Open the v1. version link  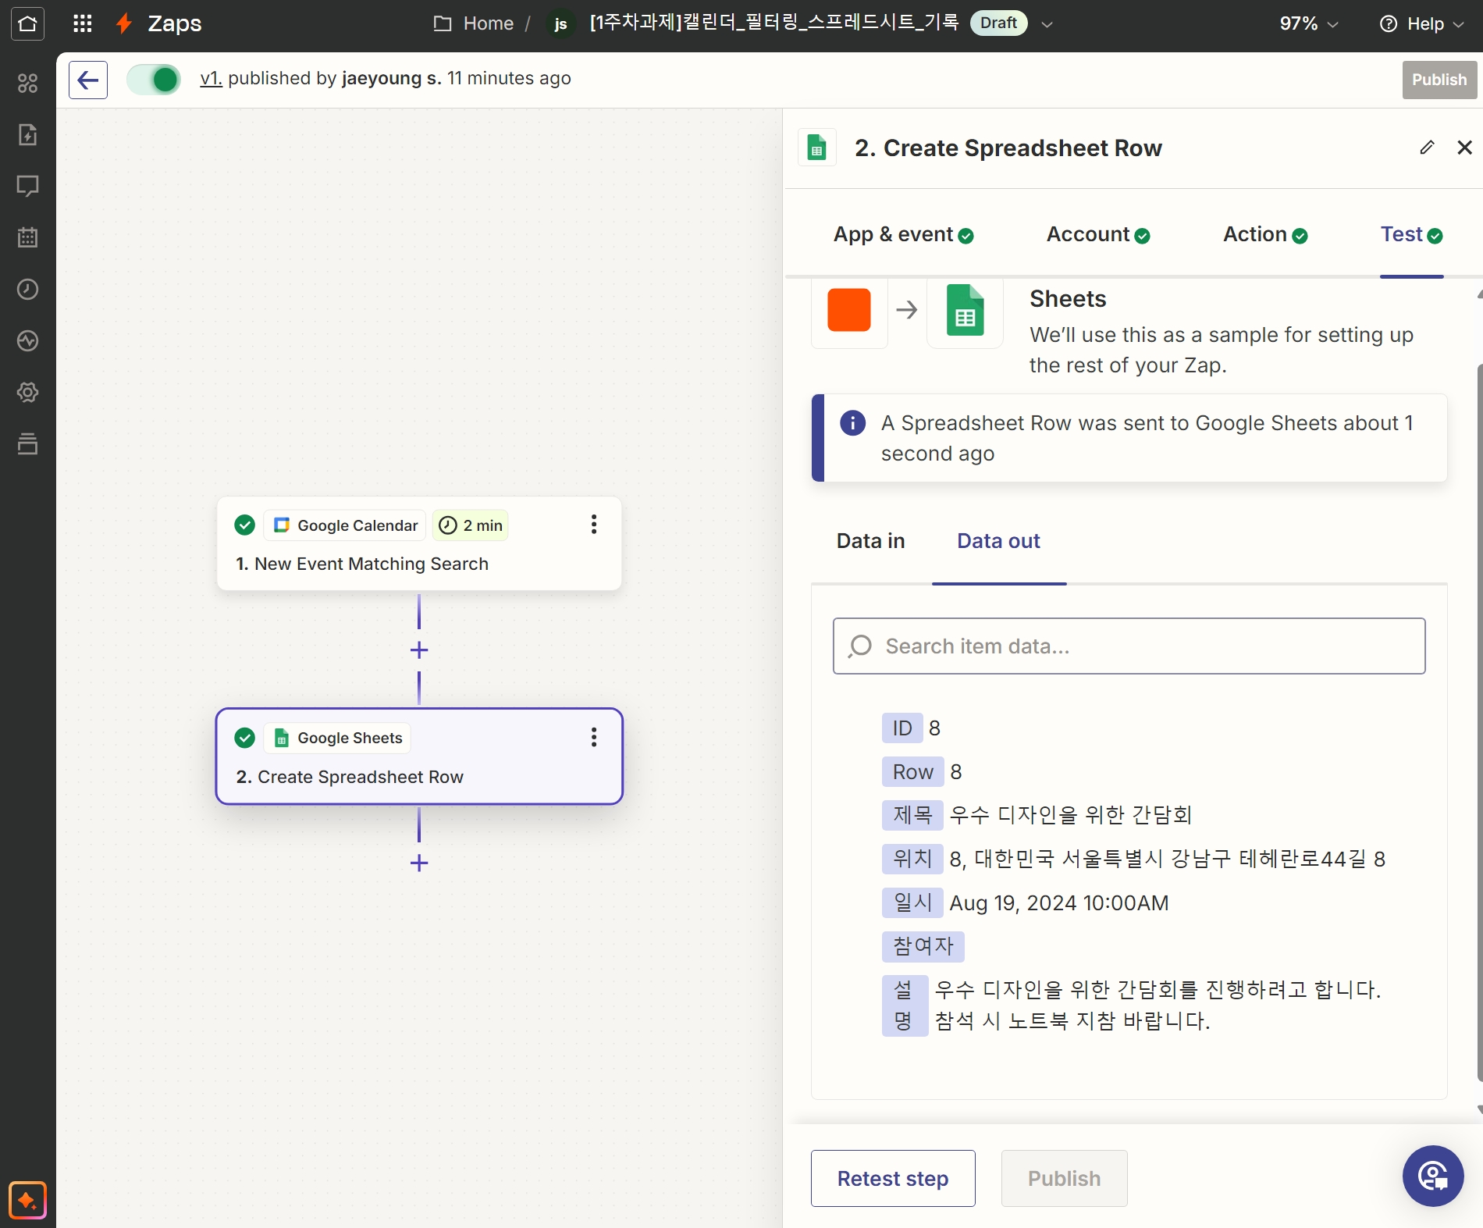pos(211,78)
